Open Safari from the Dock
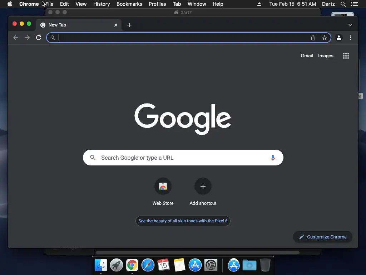The height and width of the screenshot is (275, 366). tap(148, 265)
